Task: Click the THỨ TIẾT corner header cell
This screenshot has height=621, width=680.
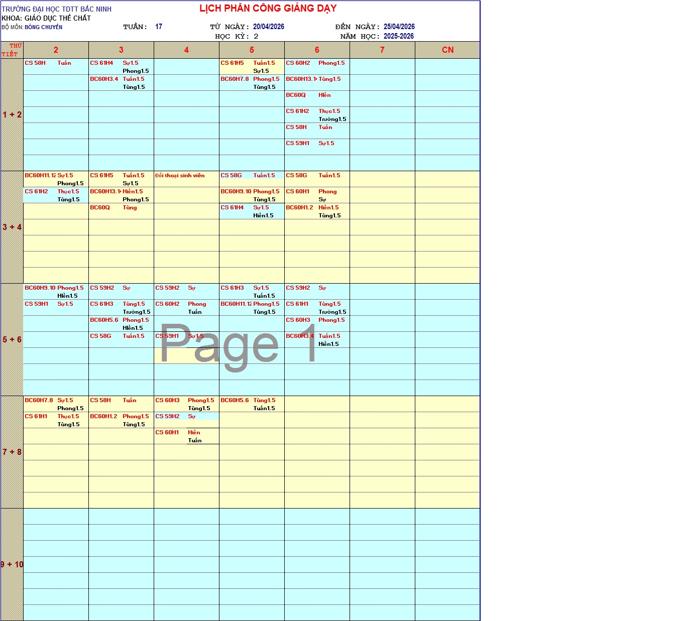Action: pyautogui.click(x=12, y=50)
